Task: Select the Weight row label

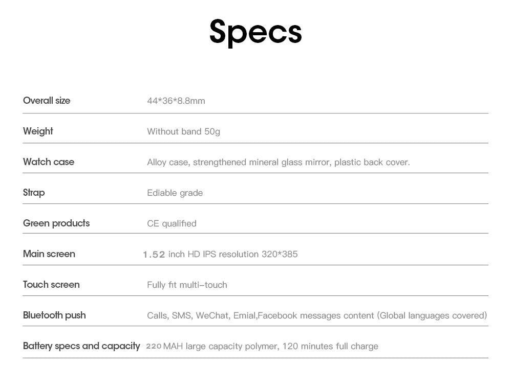Action: click(x=38, y=131)
